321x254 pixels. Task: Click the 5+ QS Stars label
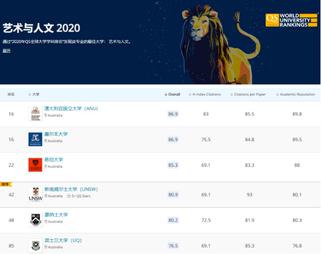coord(81,196)
